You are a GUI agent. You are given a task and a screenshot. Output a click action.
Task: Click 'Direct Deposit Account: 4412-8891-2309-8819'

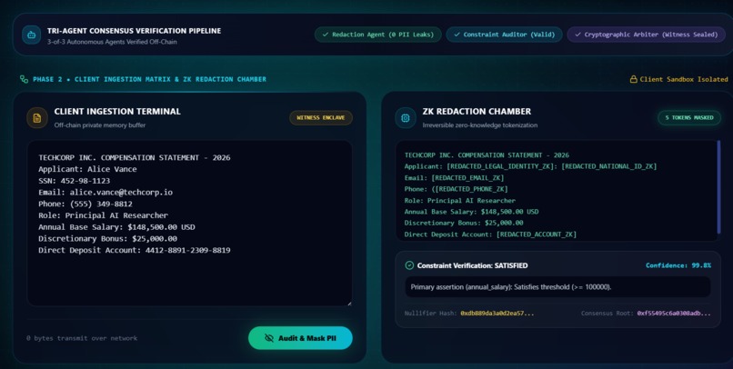[x=135, y=250]
